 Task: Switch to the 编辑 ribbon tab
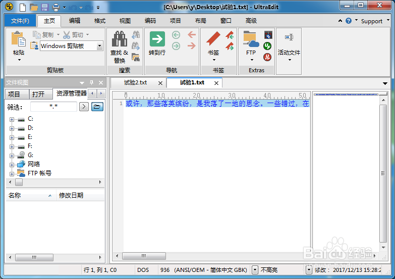(x=75, y=21)
